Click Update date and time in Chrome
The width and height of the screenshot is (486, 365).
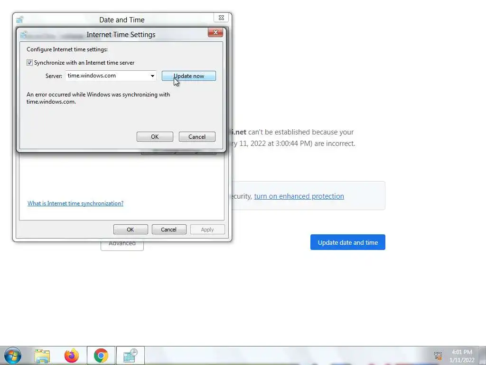tap(348, 242)
